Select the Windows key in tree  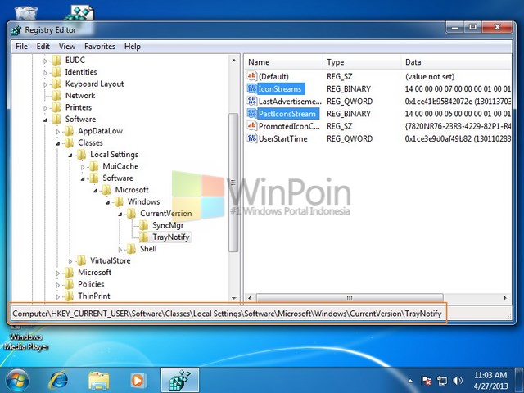(x=144, y=202)
